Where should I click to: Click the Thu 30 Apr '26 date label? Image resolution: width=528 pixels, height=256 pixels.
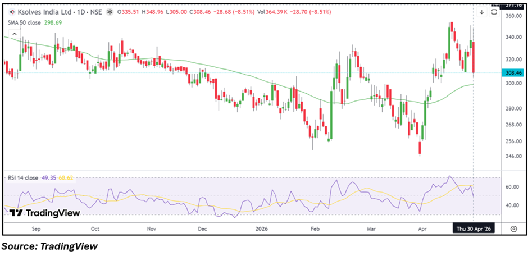point(473,229)
